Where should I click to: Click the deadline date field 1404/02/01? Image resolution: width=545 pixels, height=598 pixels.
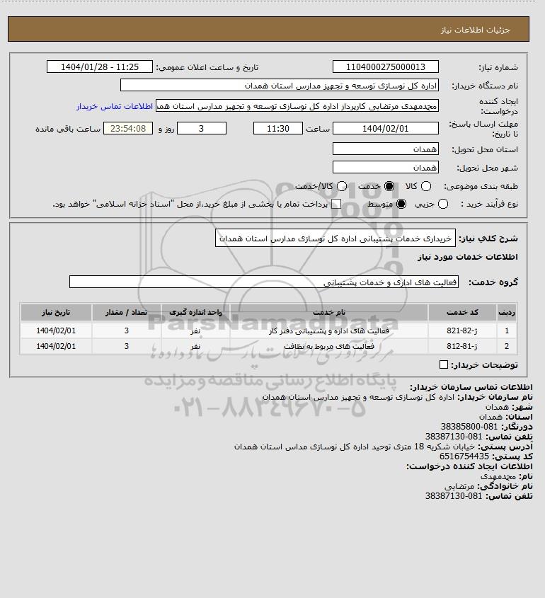[x=386, y=128]
